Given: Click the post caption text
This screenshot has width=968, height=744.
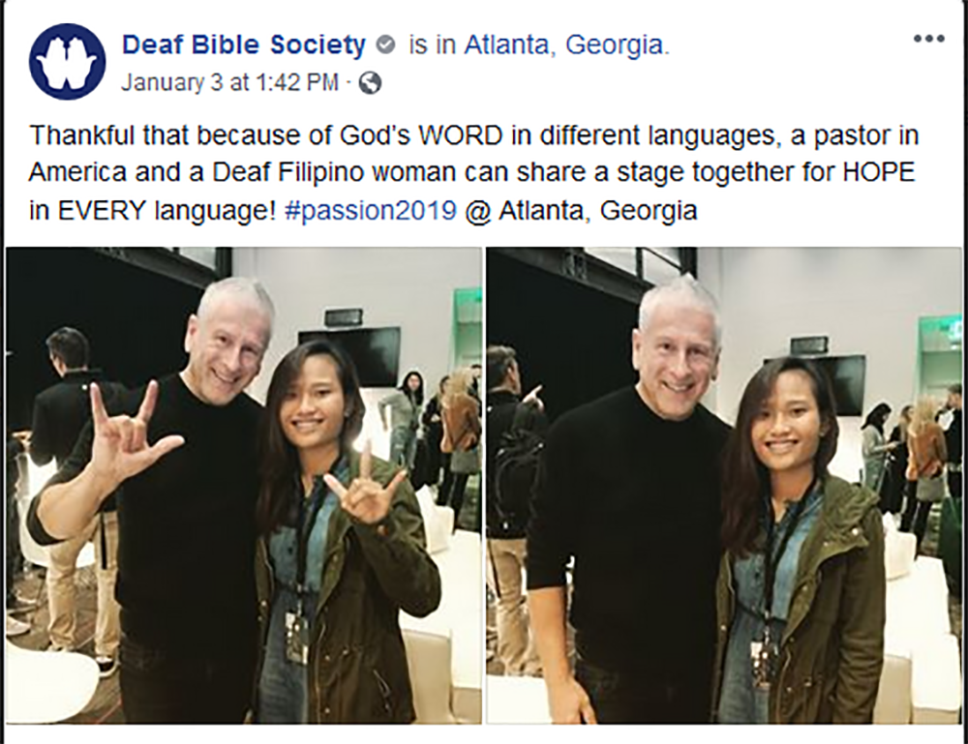Looking at the screenshot, I should [x=473, y=173].
